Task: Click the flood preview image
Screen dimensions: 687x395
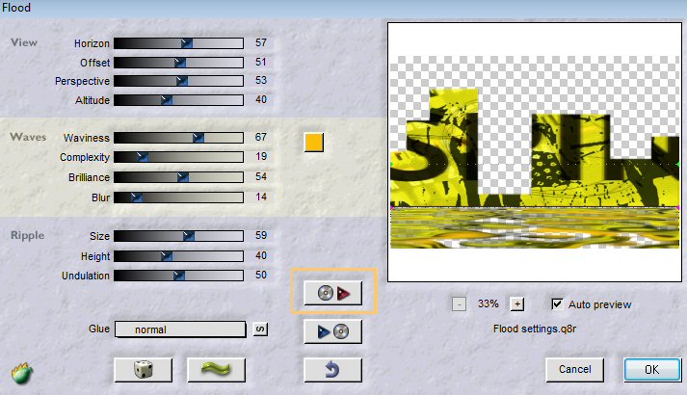Action: click(535, 152)
